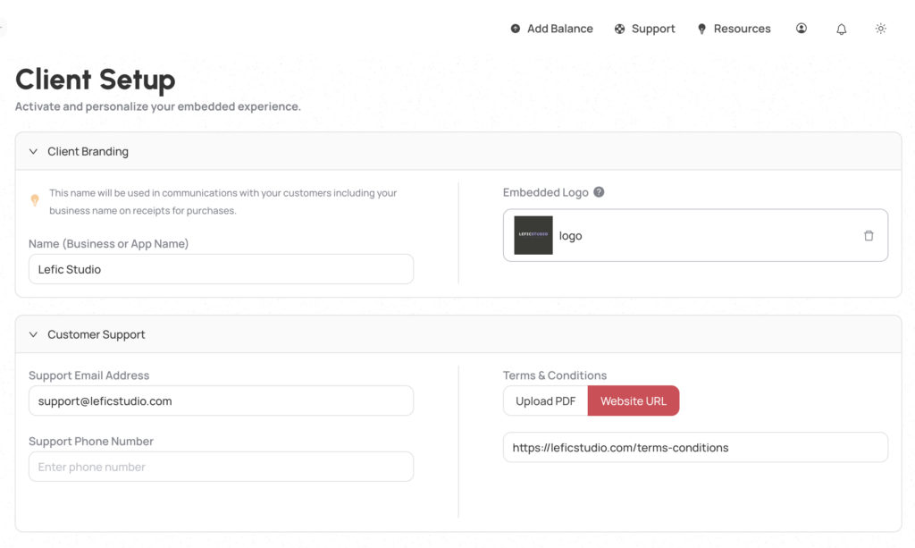Open the Support menu item
The height and width of the screenshot is (548, 915).
[x=653, y=29]
